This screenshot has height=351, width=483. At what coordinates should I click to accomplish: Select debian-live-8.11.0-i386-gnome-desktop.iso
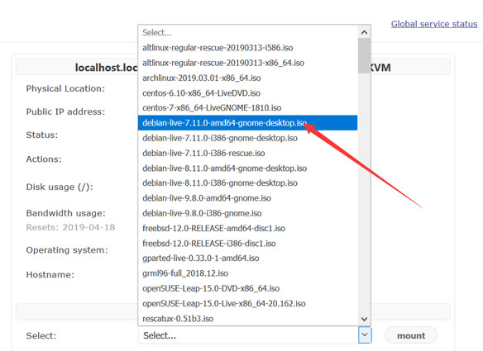[x=247, y=183]
